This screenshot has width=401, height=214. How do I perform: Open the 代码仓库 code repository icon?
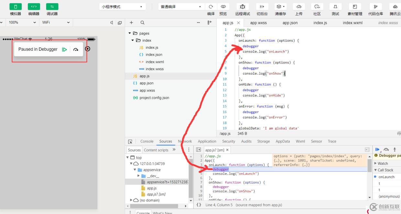pyautogui.click(x=375, y=6)
